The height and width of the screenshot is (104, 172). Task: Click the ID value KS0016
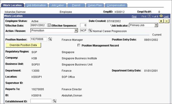36,95
